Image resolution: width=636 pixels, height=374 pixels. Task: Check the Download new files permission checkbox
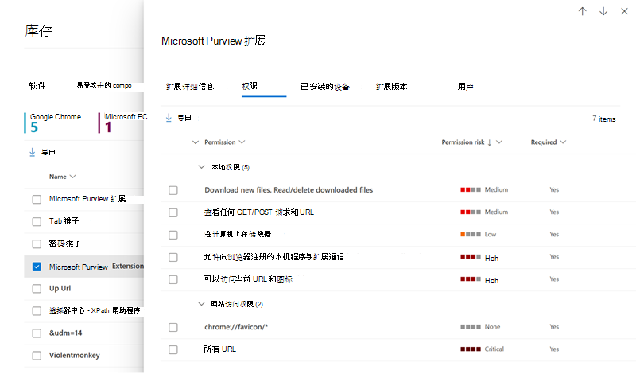(173, 190)
